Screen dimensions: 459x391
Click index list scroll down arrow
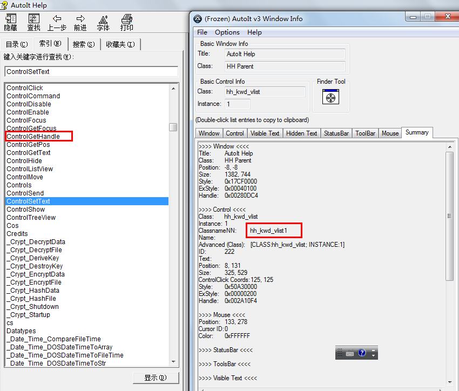173,362
